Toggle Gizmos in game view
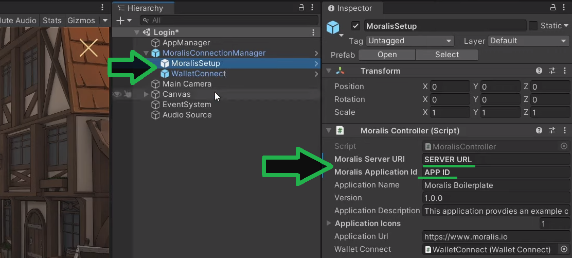 click(81, 21)
